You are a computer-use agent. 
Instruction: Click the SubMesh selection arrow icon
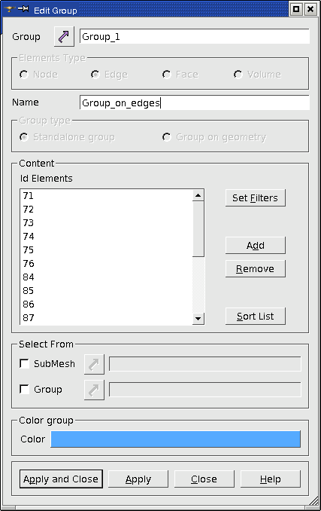[94, 364]
